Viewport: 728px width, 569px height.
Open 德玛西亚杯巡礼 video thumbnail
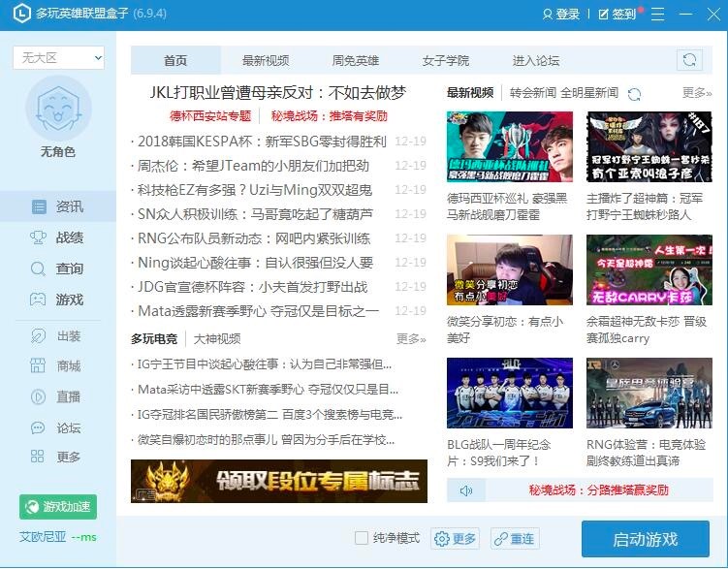(510, 146)
